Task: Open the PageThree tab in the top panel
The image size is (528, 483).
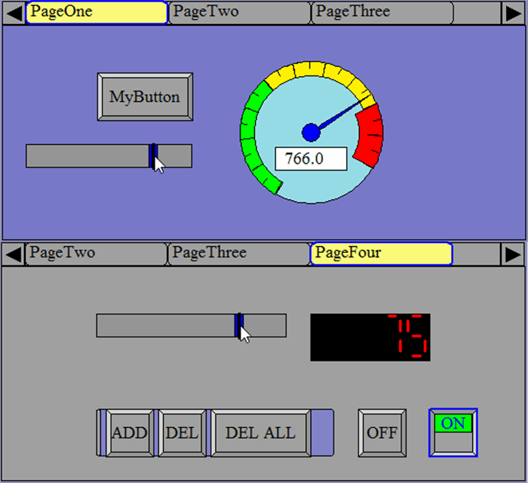Action: point(382,13)
